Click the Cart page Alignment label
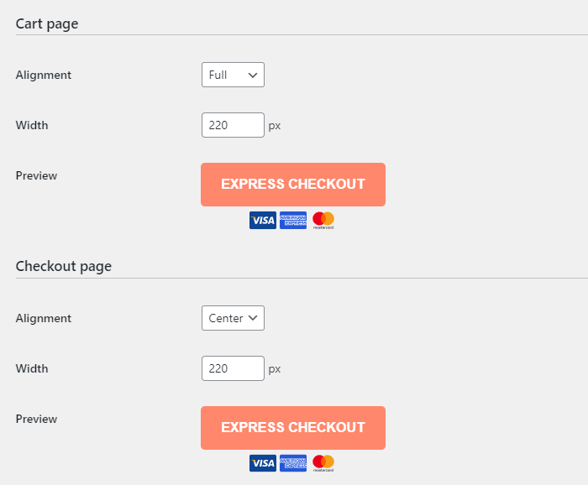588x485 pixels. [x=44, y=76]
